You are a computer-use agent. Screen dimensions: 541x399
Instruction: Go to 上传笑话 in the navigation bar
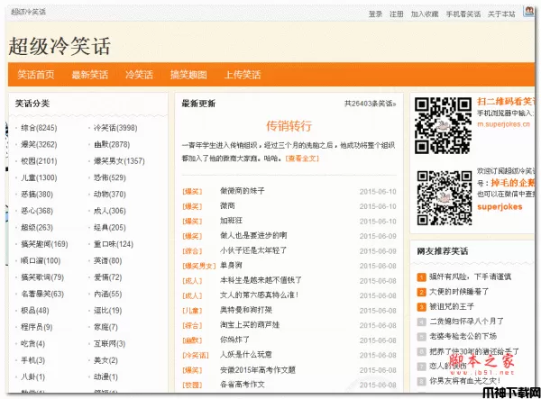coord(242,75)
